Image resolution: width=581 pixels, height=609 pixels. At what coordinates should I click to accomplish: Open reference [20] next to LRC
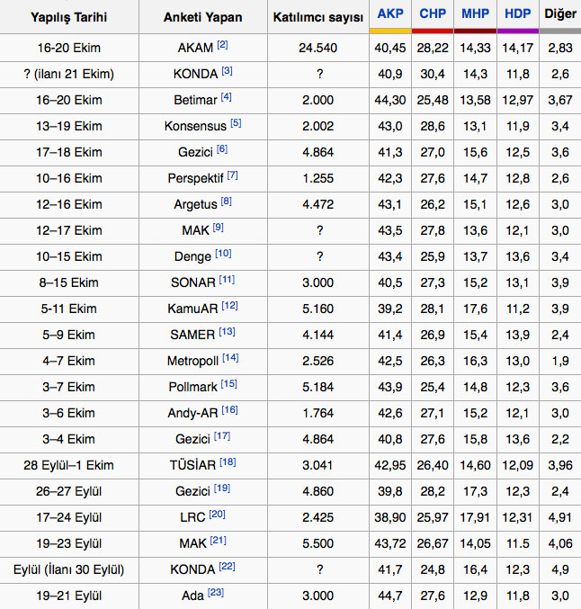click(x=216, y=515)
